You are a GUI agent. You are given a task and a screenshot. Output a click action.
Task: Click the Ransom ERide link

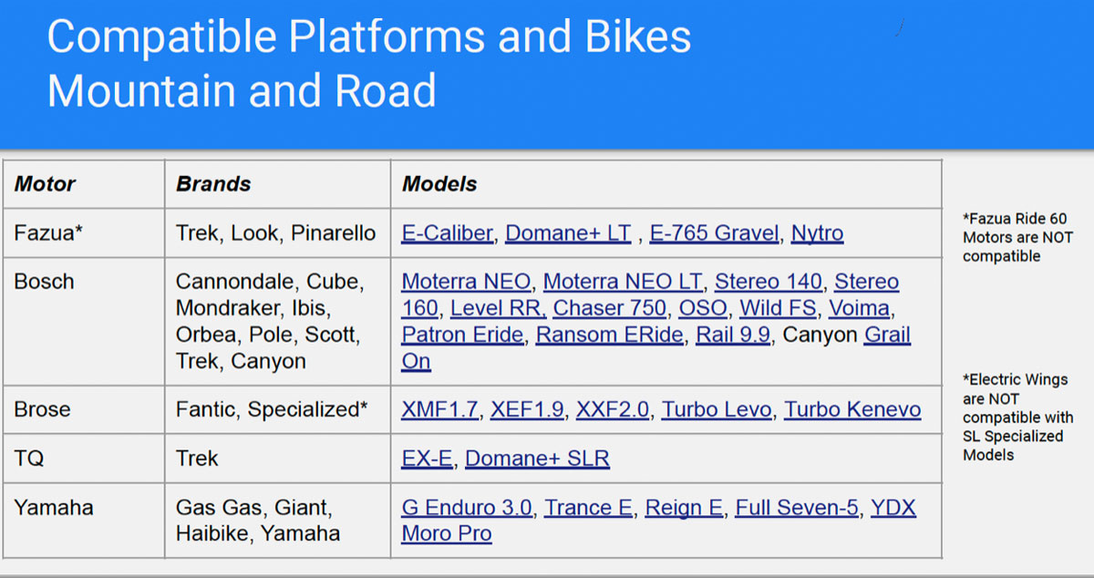pos(609,335)
